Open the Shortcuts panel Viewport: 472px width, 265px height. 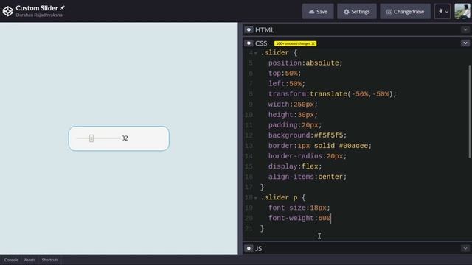(x=50, y=260)
